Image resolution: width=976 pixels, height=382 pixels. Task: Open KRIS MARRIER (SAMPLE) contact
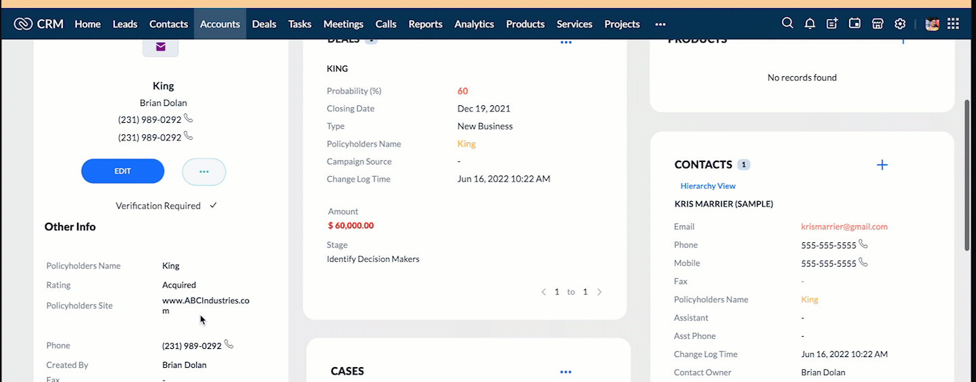click(724, 204)
